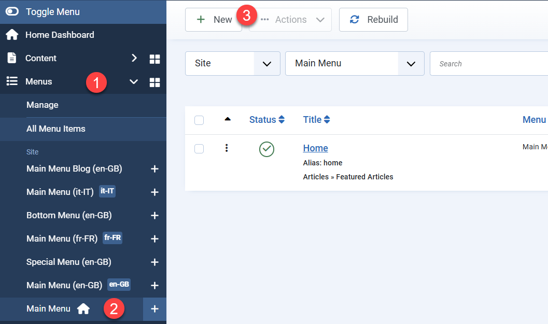The image size is (548, 324).
Task: Open the Manage menu entry
Action: 42,105
